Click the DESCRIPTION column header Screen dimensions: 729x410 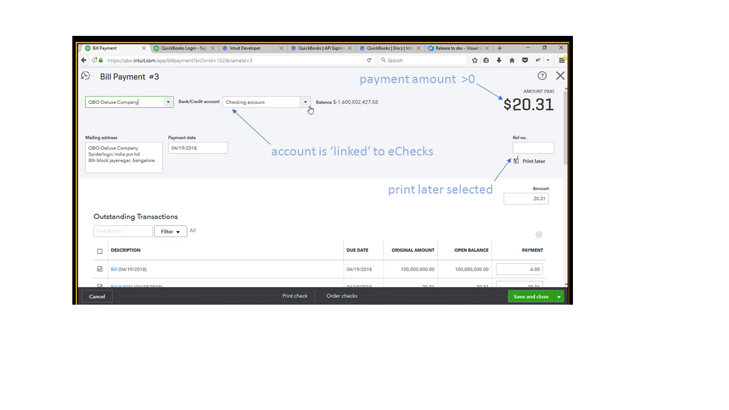point(125,251)
